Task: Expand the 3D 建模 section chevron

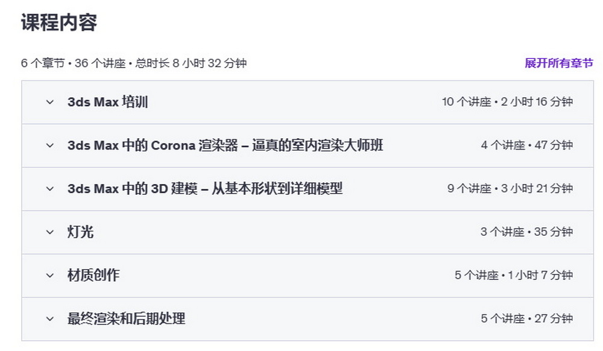Action: coord(50,189)
